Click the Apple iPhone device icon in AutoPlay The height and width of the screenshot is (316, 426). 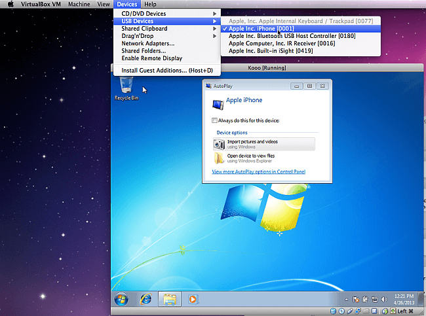pos(218,105)
